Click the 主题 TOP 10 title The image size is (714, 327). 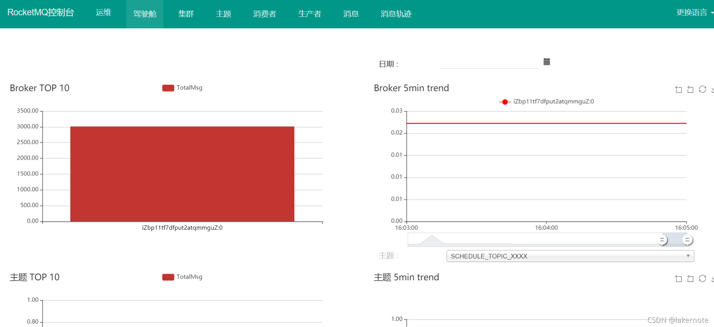[x=35, y=277]
